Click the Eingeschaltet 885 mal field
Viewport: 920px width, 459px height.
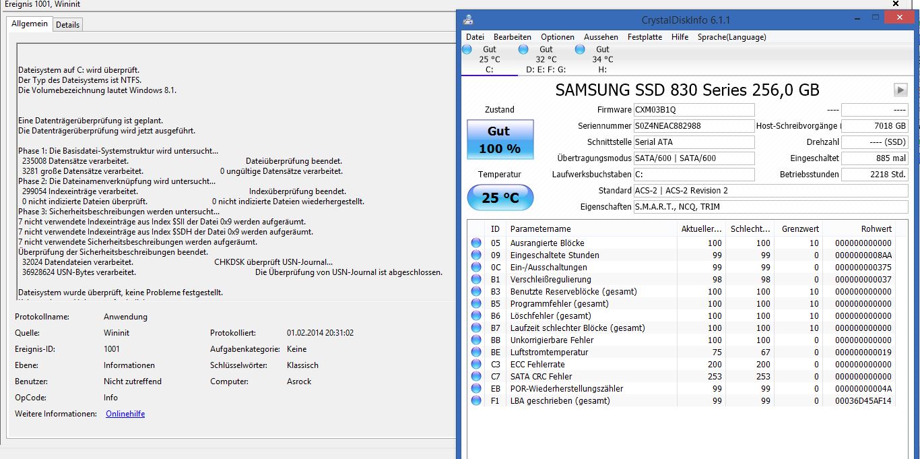(x=875, y=158)
